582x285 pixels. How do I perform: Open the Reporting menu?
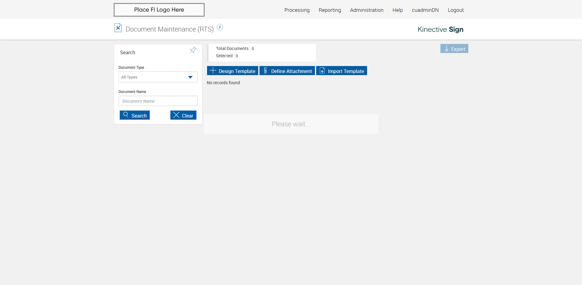(330, 10)
